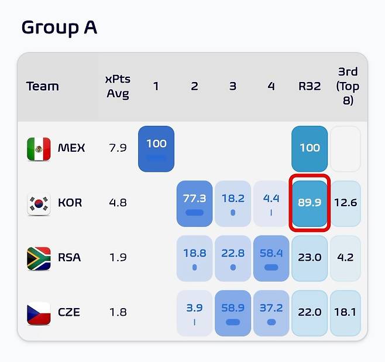Sort by xPts Avg column header

118,87
